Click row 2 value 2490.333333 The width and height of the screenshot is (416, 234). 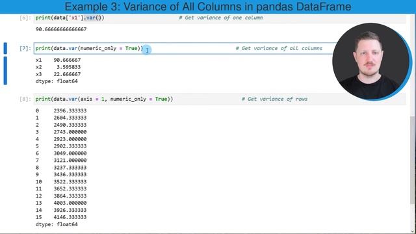[x=70, y=125]
